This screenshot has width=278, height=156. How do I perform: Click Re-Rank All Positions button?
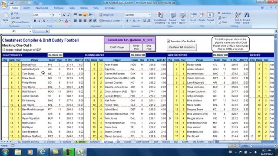click(182, 47)
